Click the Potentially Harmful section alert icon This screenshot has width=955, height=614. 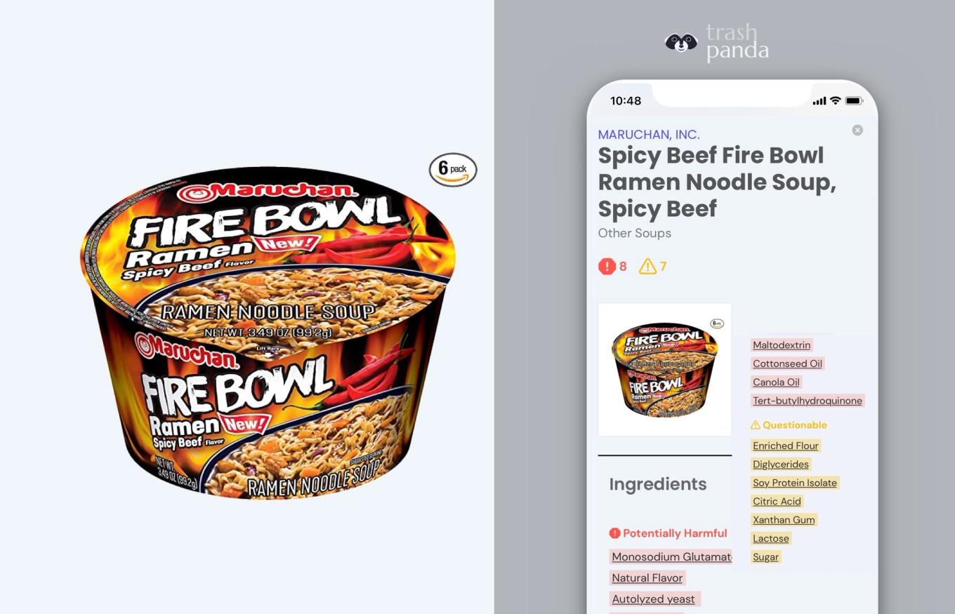(615, 533)
